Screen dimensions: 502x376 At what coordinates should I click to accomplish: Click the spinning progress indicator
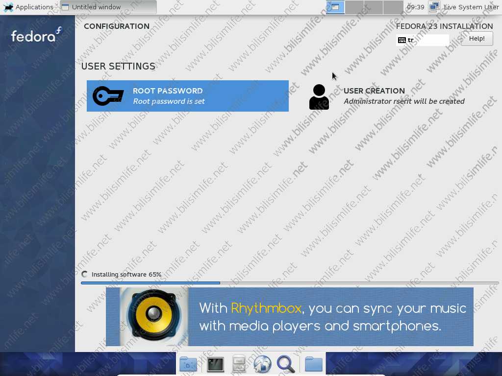point(84,274)
